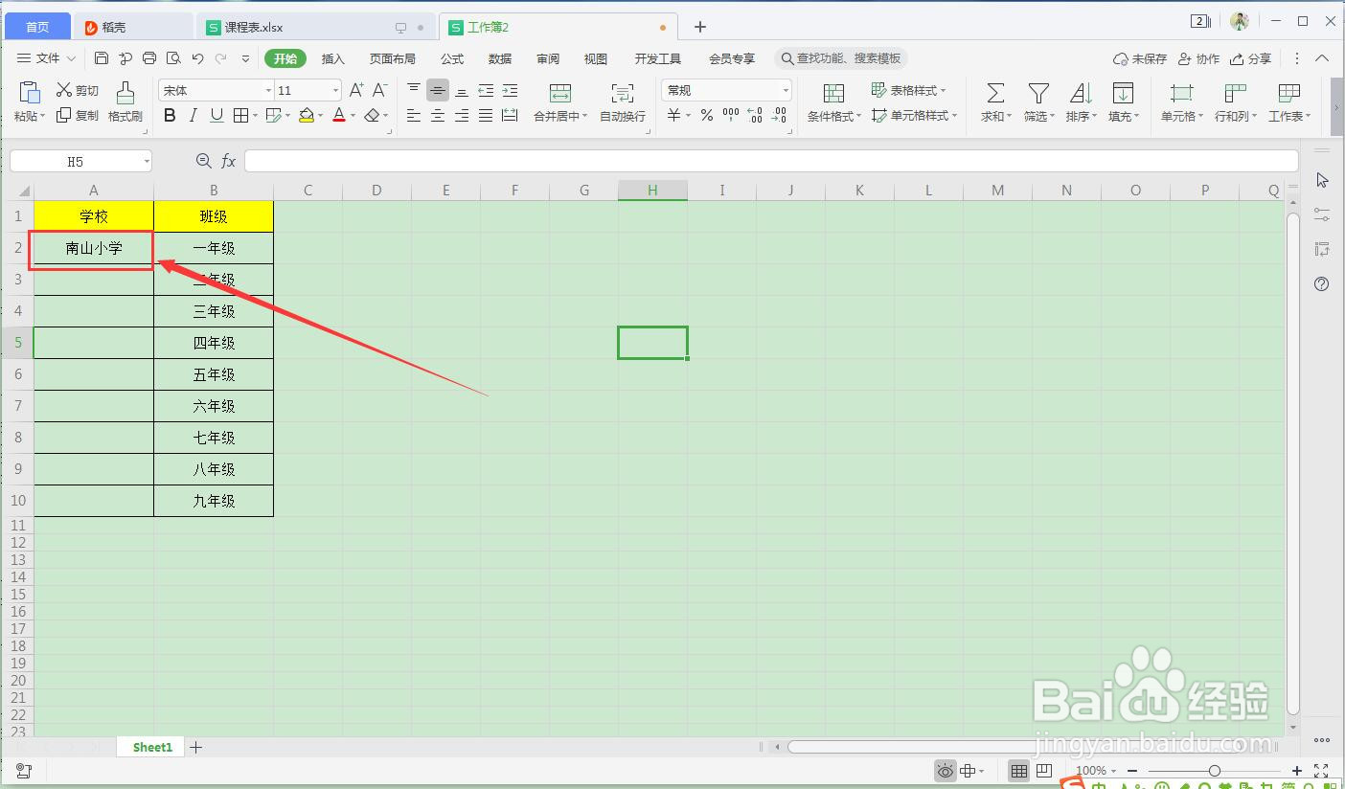The image size is (1345, 789).
Task: Open the Conditional Formatting (条件格式) tool
Action: (x=832, y=102)
